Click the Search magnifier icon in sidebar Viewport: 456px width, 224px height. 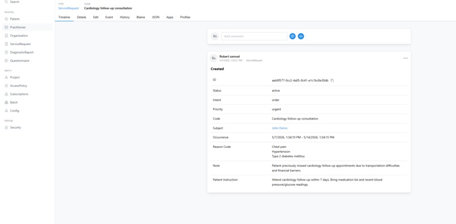pos(6,2)
